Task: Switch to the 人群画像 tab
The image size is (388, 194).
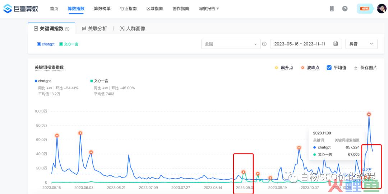Action: [132, 29]
